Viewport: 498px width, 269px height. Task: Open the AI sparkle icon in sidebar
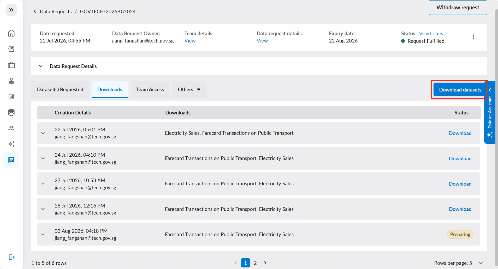11,144
